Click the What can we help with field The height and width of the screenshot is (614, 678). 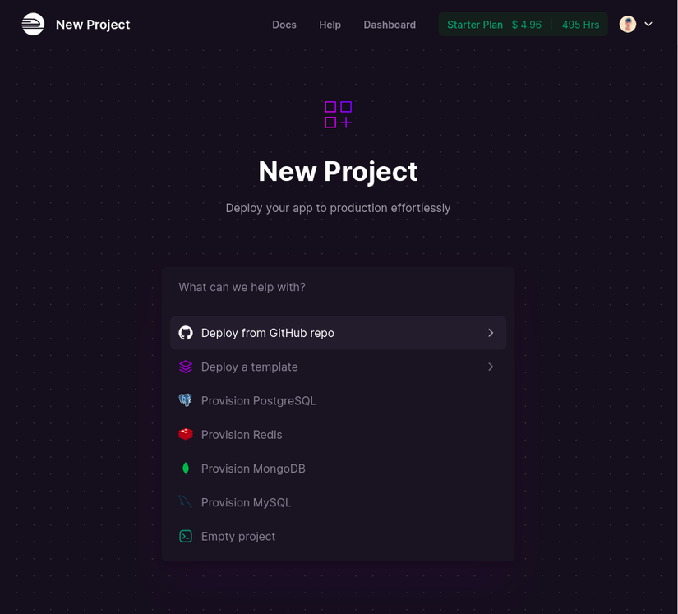(x=338, y=287)
